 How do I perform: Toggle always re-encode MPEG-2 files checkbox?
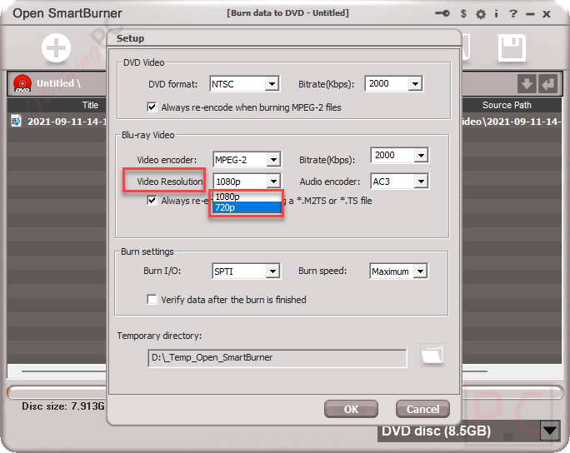point(152,107)
